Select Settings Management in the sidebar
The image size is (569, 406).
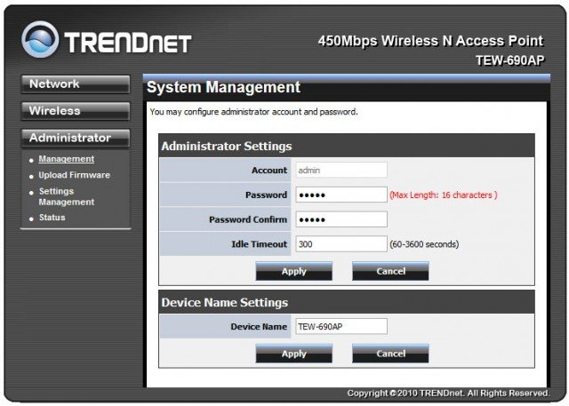[x=67, y=196]
